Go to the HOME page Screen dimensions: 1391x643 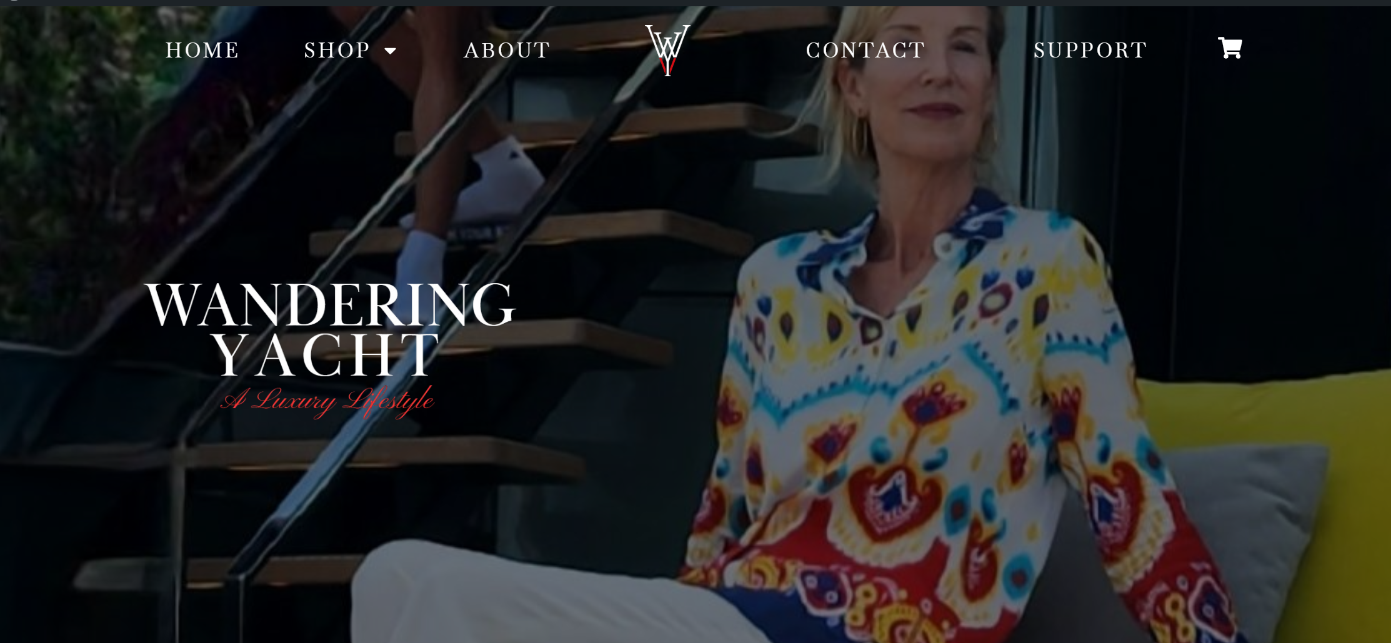point(202,50)
